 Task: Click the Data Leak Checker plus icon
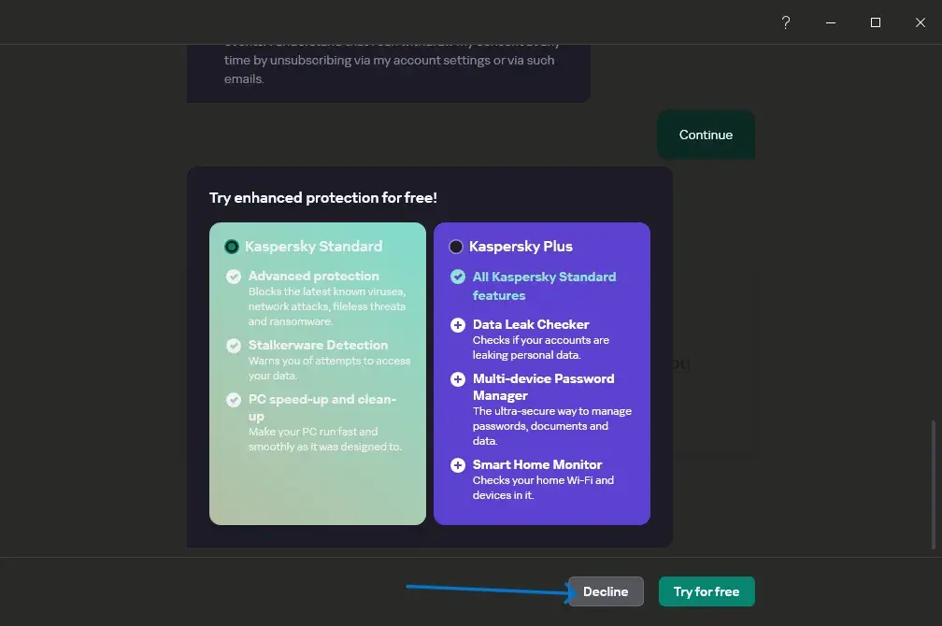(458, 325)
